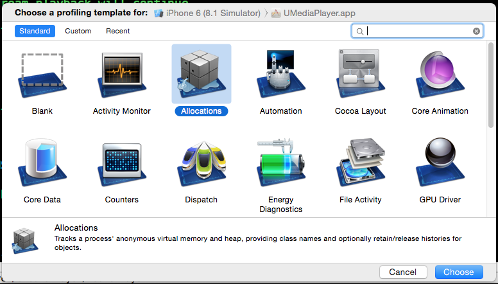Select the File Activity disk icon
Viewport: 498px width, 284px height.
[361, 163]
